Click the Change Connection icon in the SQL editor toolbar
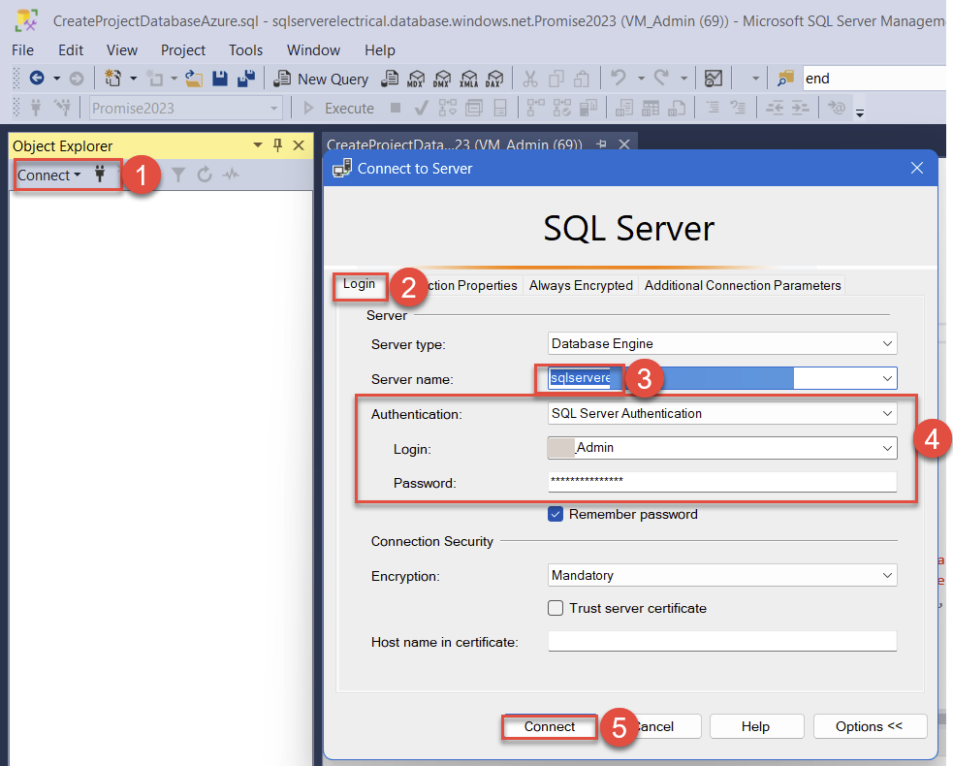The width and height of the screenshot is (953, 766). [63, 108]
